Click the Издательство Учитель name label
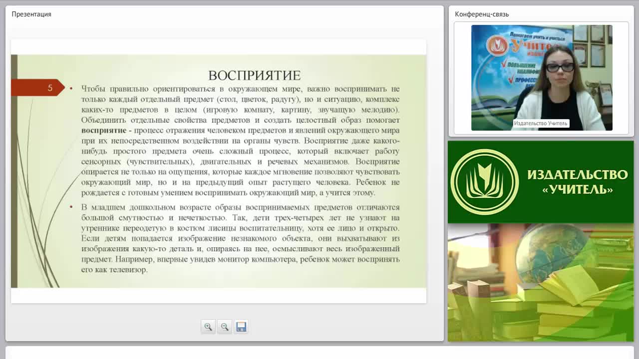 point(541,123)
